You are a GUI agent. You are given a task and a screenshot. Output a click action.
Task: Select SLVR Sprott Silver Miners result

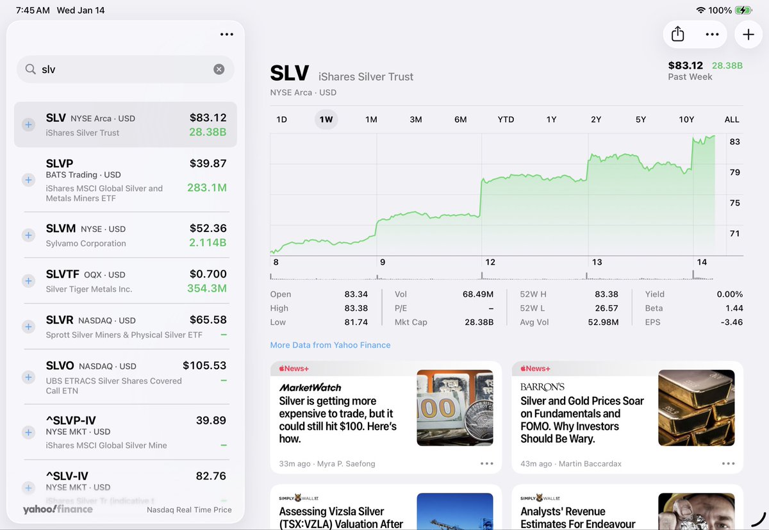pyautogui.click(x=126, y=327)
